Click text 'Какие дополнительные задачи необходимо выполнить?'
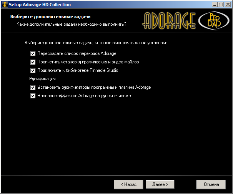This screenshot has width=233, height=194. tap(72, 24)
